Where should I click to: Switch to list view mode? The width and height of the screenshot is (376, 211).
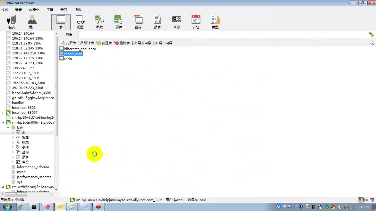(x=366, y=200)
